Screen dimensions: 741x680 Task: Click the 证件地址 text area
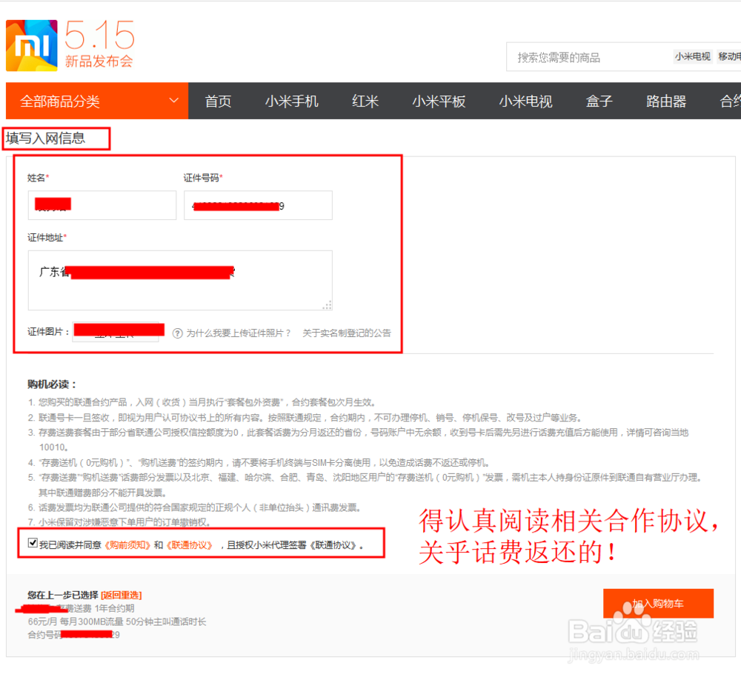click(180, 280)
